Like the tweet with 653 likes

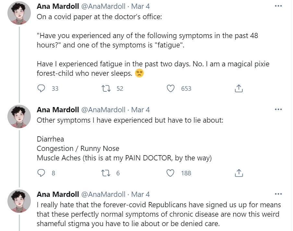pyautogui.click(x=171, y=88)
